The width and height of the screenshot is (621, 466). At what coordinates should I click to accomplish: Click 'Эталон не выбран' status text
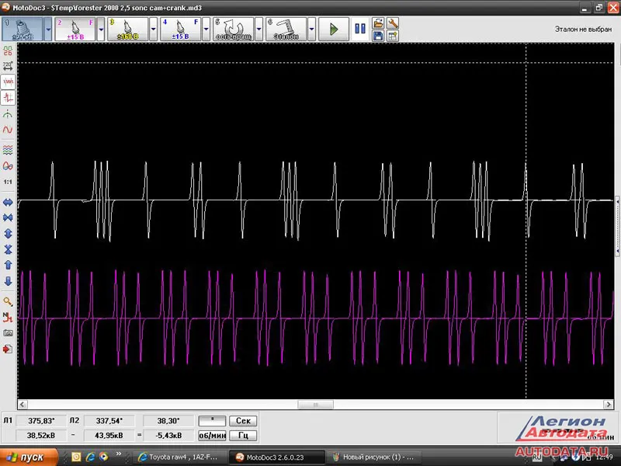(583, 30)
